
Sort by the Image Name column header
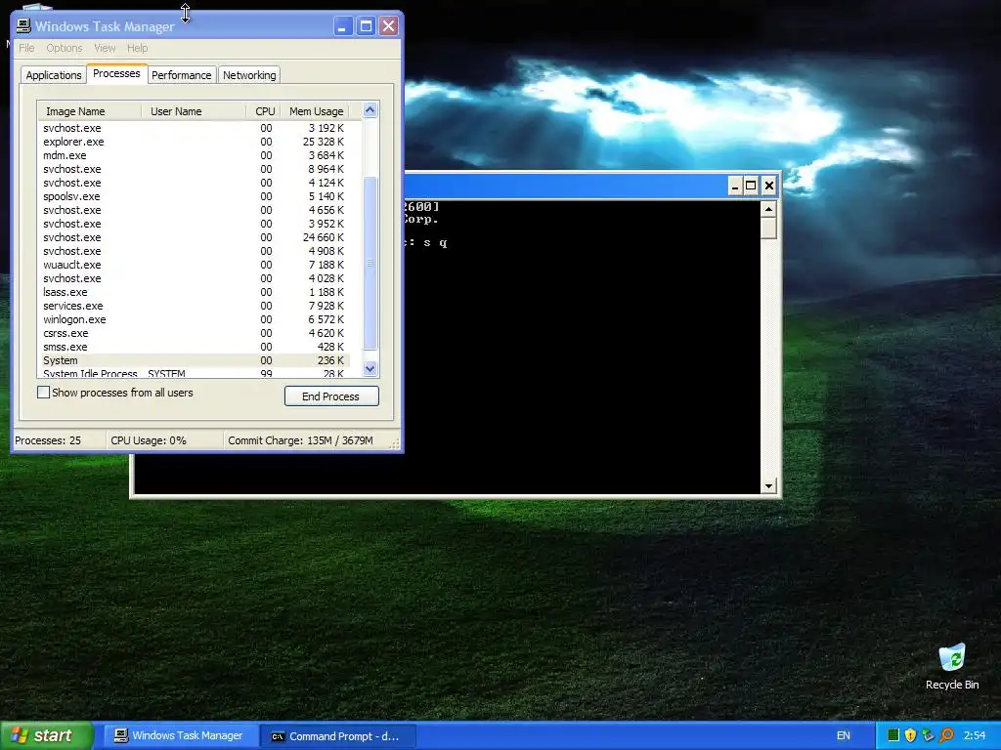[x=89, y=111]
